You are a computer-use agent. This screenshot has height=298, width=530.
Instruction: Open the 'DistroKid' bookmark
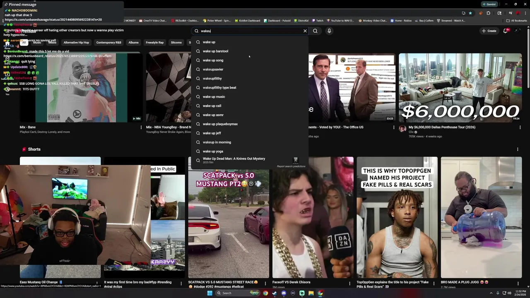tap(301, 21)
